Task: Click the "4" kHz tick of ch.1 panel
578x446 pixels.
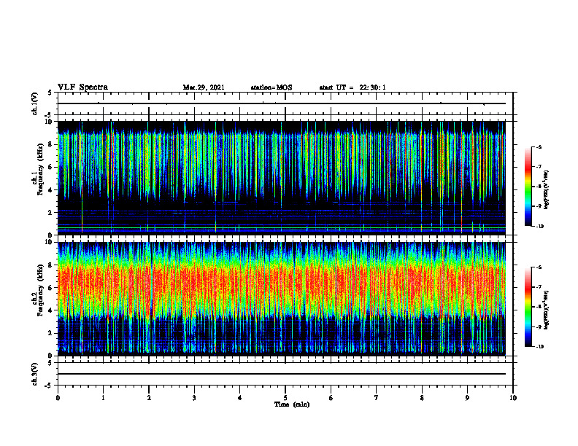Action: pyautogui.click(x=51, y=190)
